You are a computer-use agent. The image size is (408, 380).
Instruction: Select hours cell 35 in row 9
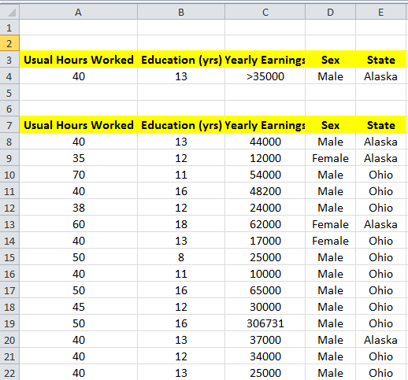[78, 158]
